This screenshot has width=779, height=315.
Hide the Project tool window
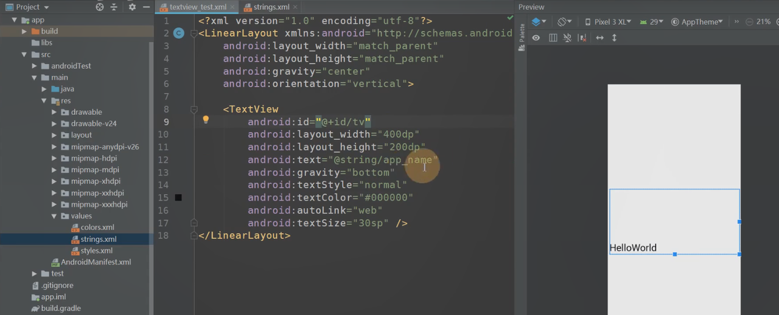tap(145, 7)
